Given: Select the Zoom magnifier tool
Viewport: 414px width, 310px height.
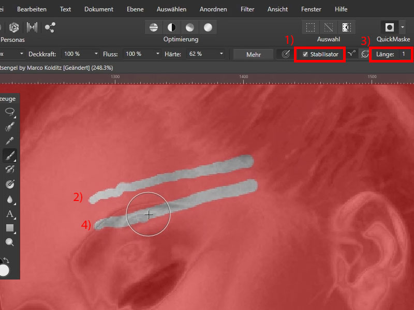Looking at the screenshot, I should pyautogui.click(x=10, y=242).
